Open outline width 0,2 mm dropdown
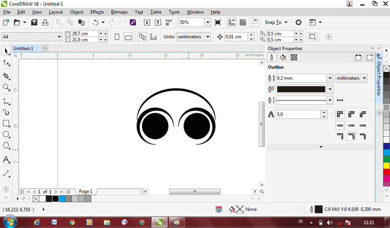Image resolution: width=390 pixels, height=228 pixels. [x=330, y=78]
